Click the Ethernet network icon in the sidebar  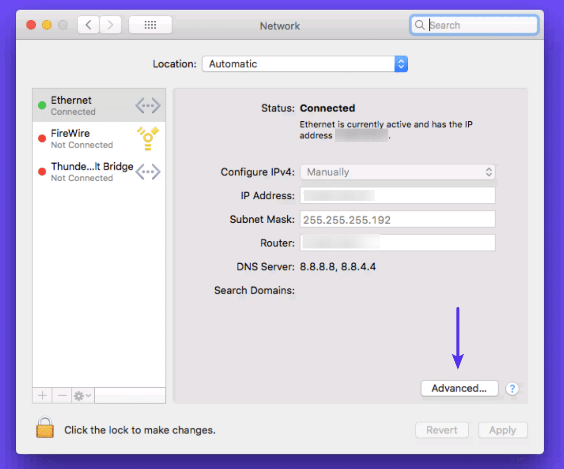click(x=148, y=105)
